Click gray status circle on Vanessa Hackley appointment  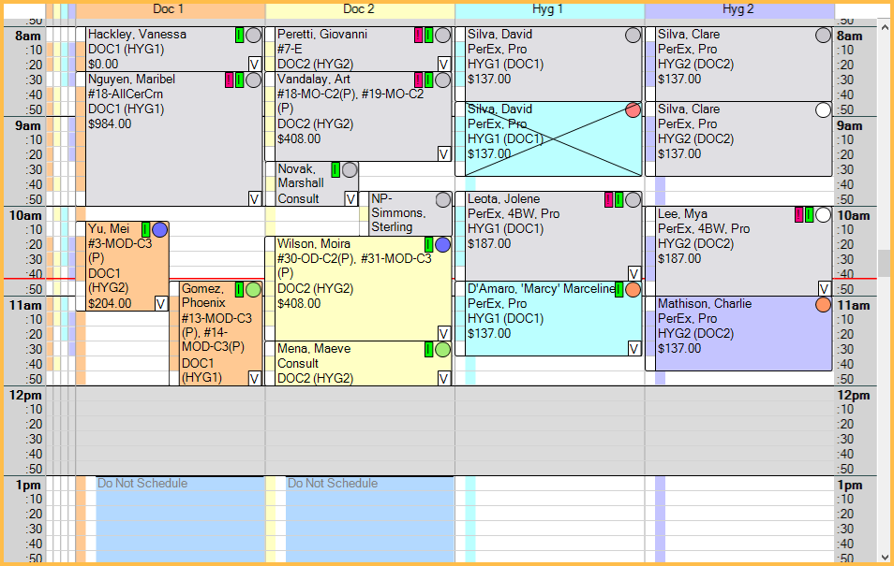tap(253, 36)
